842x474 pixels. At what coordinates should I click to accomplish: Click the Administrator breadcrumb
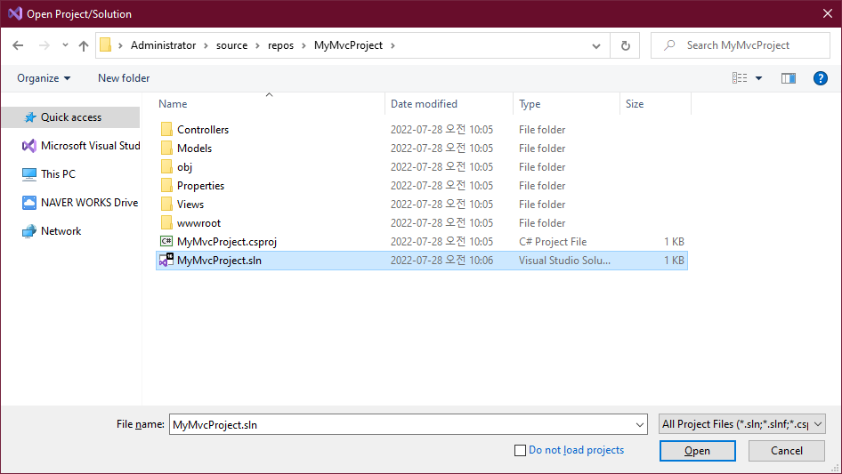(x=163, y=45)
